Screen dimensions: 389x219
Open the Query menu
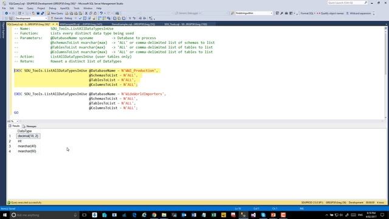point(30,8)
